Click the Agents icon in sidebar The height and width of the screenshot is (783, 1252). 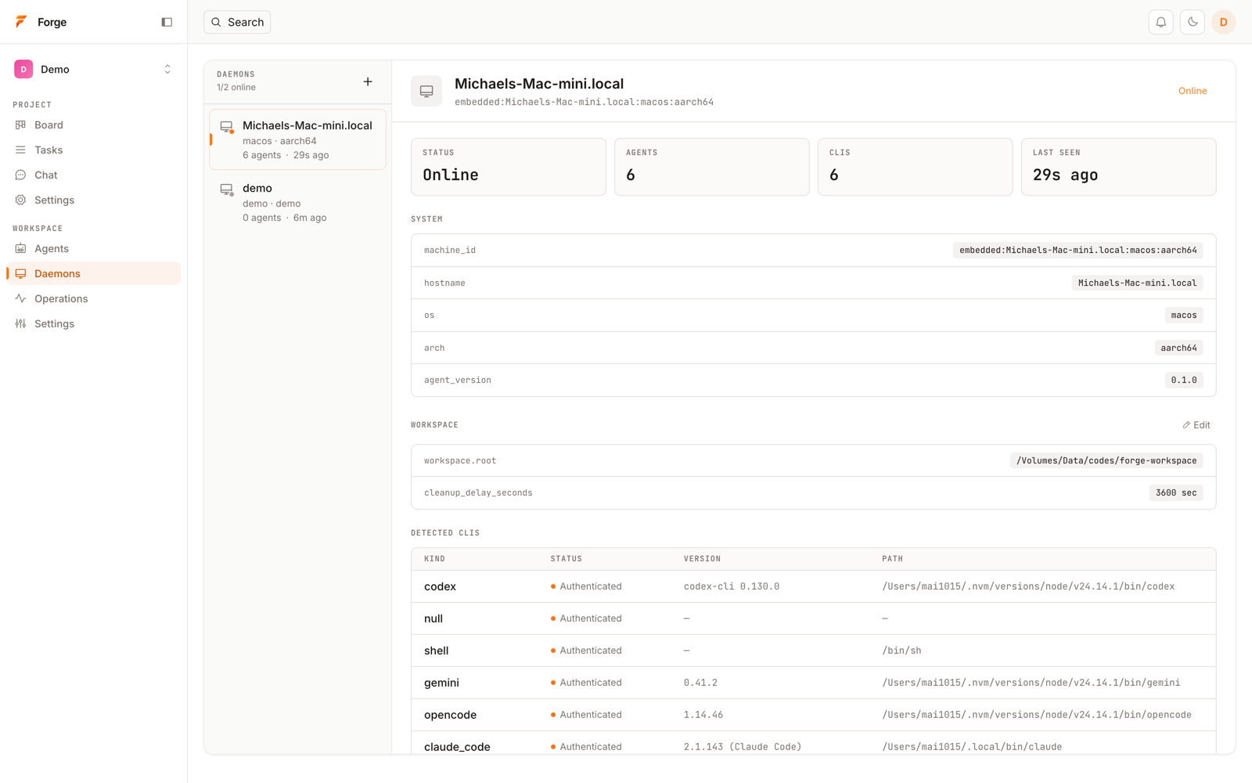(x=20, y=248)
